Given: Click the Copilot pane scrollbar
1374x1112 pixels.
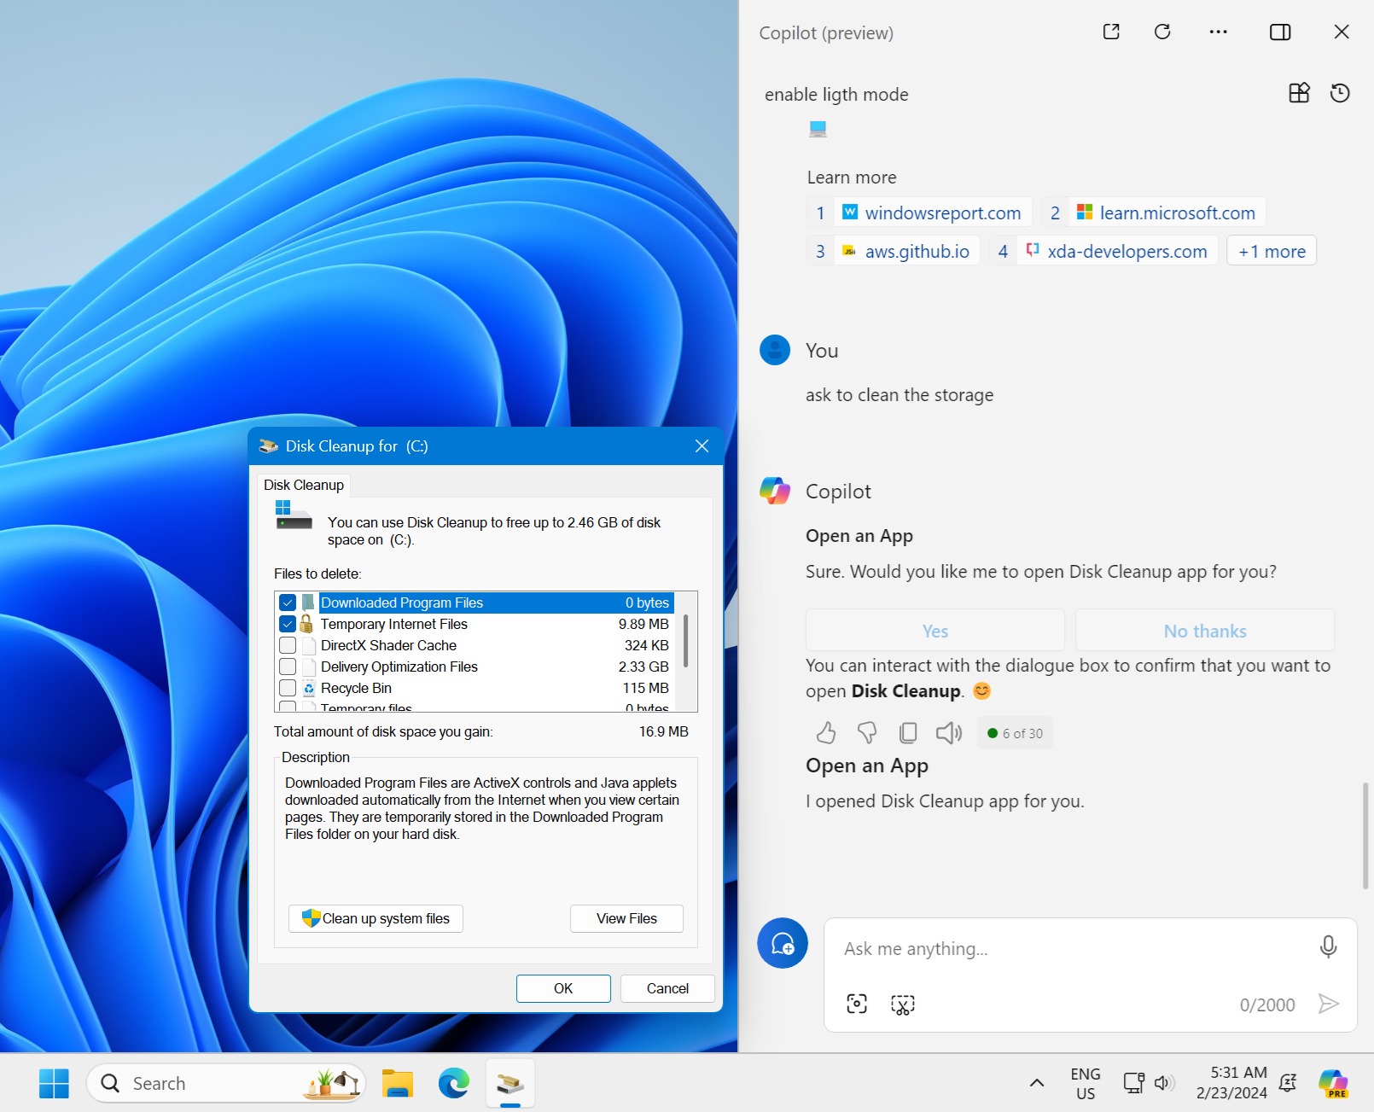Looking at the screenshot, I should (x=1364, y=835).
